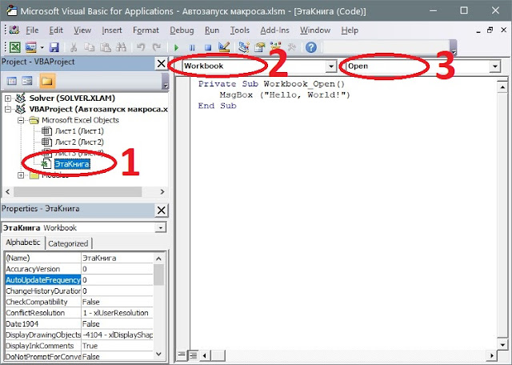Screen dimensions: 512x365
Task: Open the View menu
Action: tap(82, 30)
